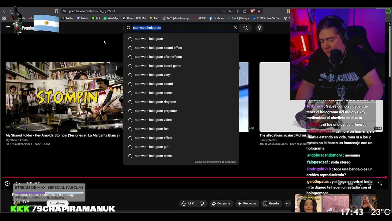Open 'My Shared Folder - Hey Arnold's Stompin' title
The height and width of the screenshot is (221, 392).
coord(62,135)
